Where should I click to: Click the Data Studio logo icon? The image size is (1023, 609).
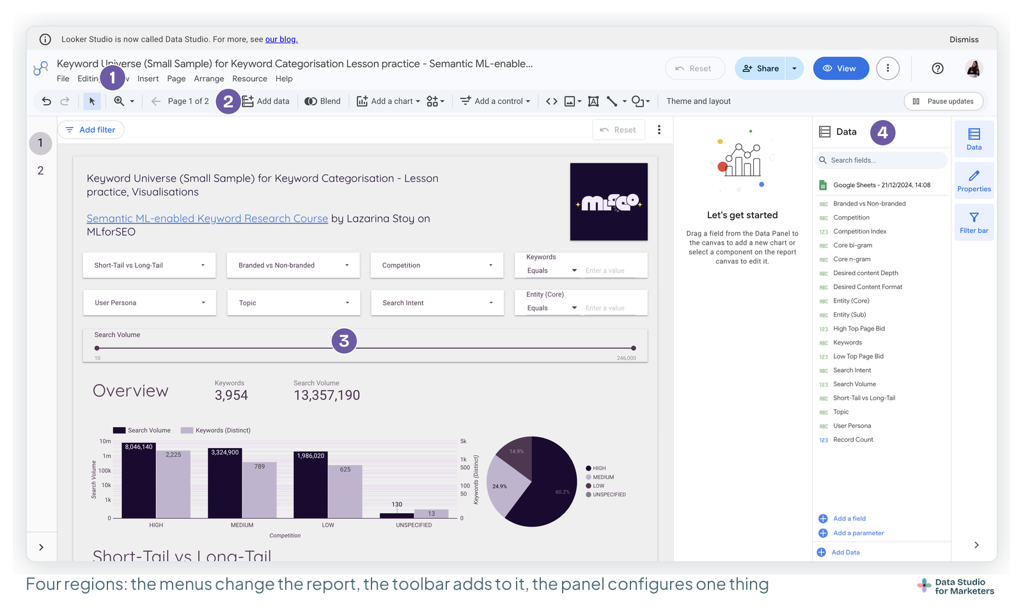41,68
